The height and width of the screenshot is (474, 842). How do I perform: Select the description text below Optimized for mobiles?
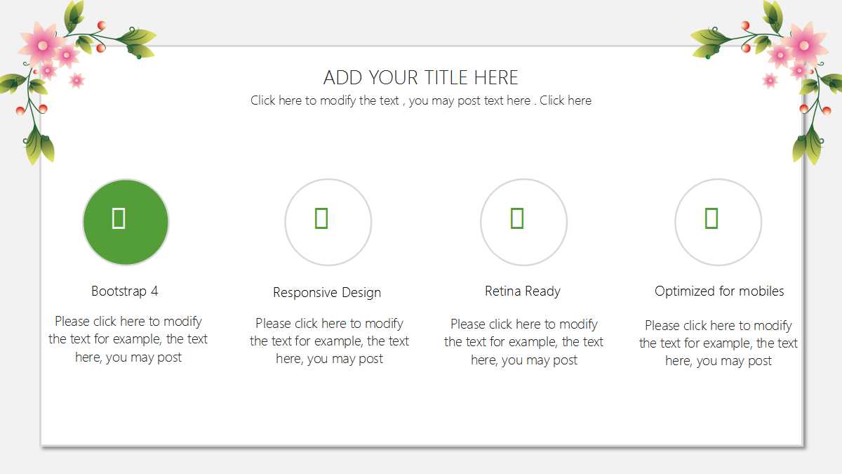click(x=718, y=343)
